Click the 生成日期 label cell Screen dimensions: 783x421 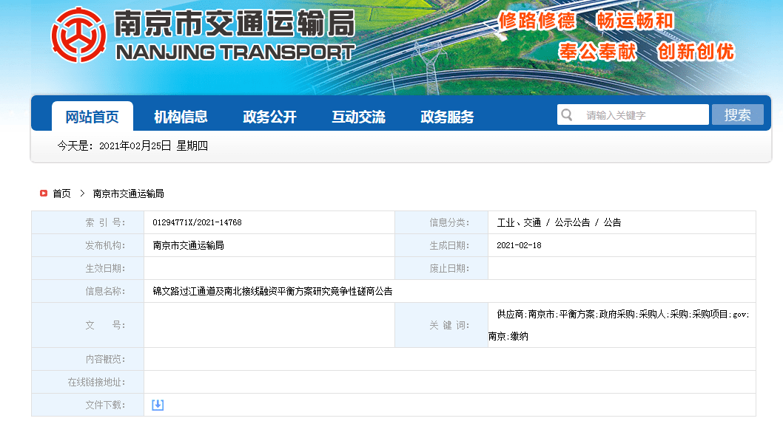[441, 245]
